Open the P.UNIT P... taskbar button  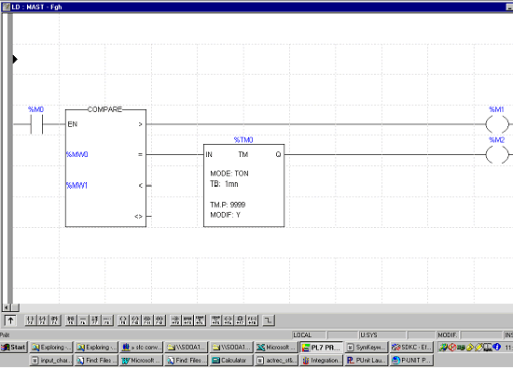[412, 360]
